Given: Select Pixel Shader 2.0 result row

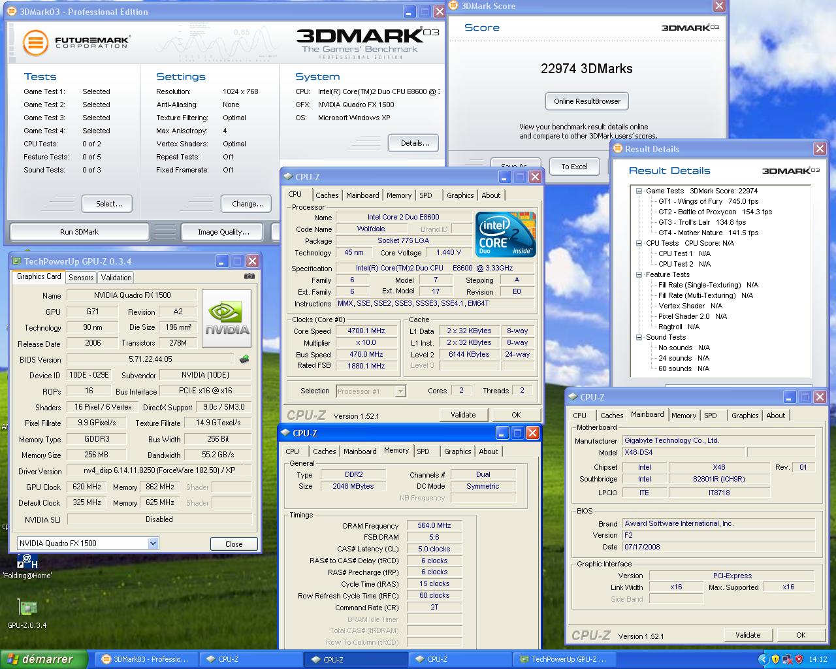Looking at the screenshot, I should click(692, 316).
